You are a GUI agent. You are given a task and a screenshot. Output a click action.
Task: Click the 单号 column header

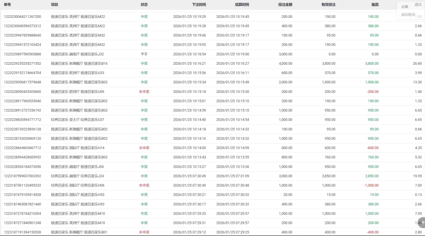(x=7, y=5)
